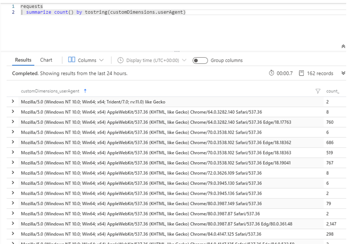This screenshot has width=355, height=244.
Task: Click the count_ column header
Action: tap(333, 91)
